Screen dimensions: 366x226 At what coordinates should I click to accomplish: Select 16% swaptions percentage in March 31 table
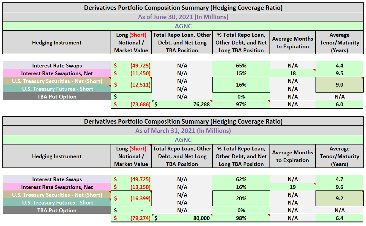241,187
